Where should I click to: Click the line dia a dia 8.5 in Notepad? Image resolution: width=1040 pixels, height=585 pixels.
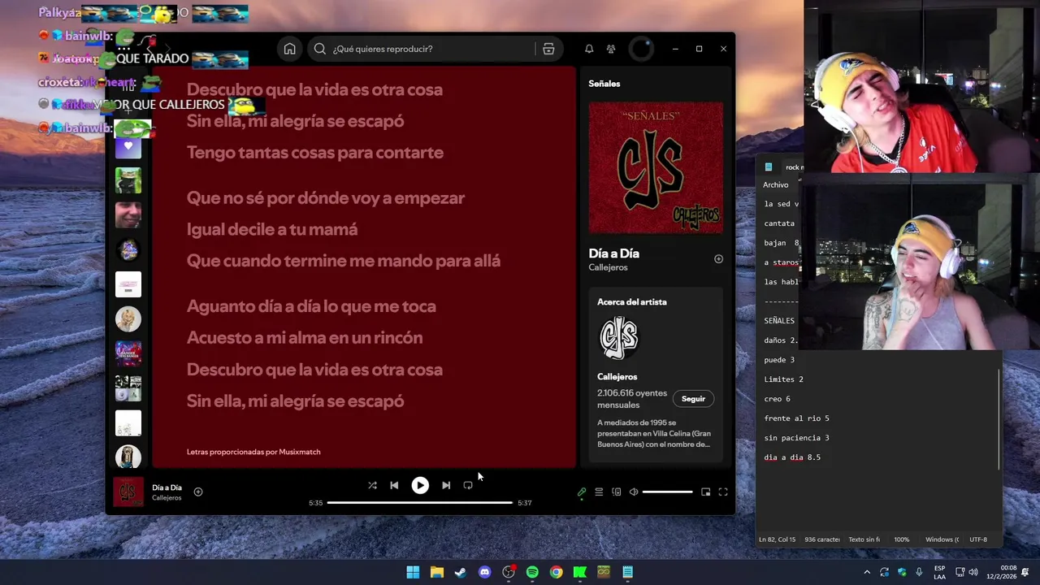(792, 457)
